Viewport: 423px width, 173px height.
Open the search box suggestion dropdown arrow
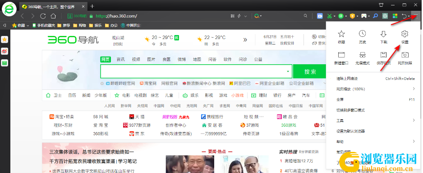click(288, 71)
